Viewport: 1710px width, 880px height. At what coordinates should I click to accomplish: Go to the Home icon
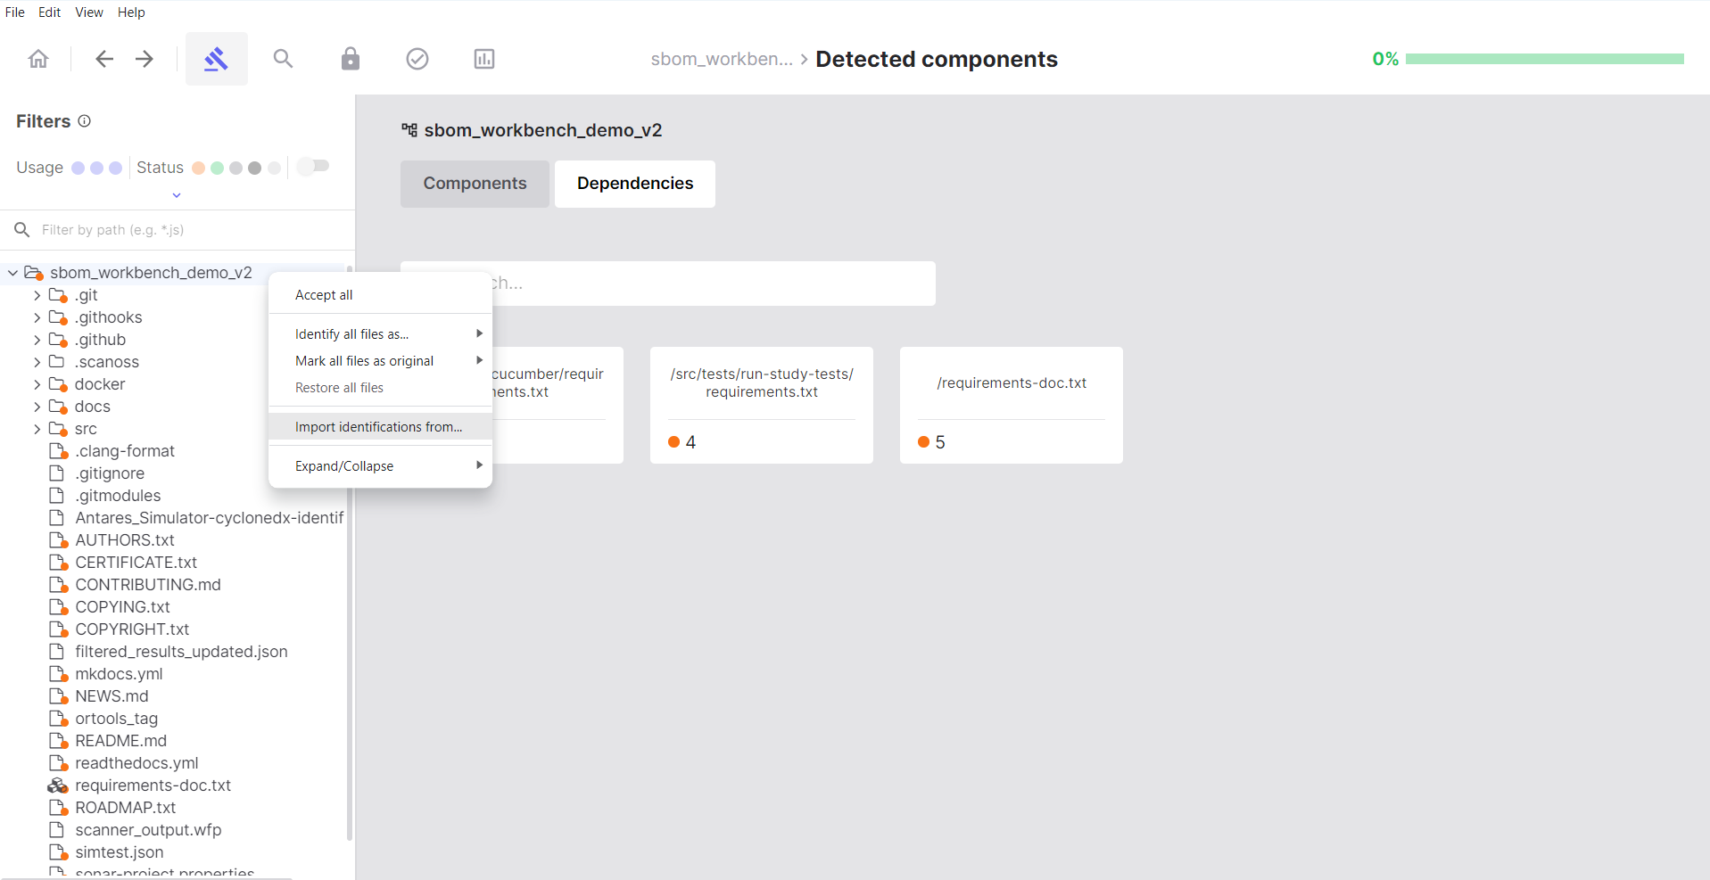pos(38,59)
